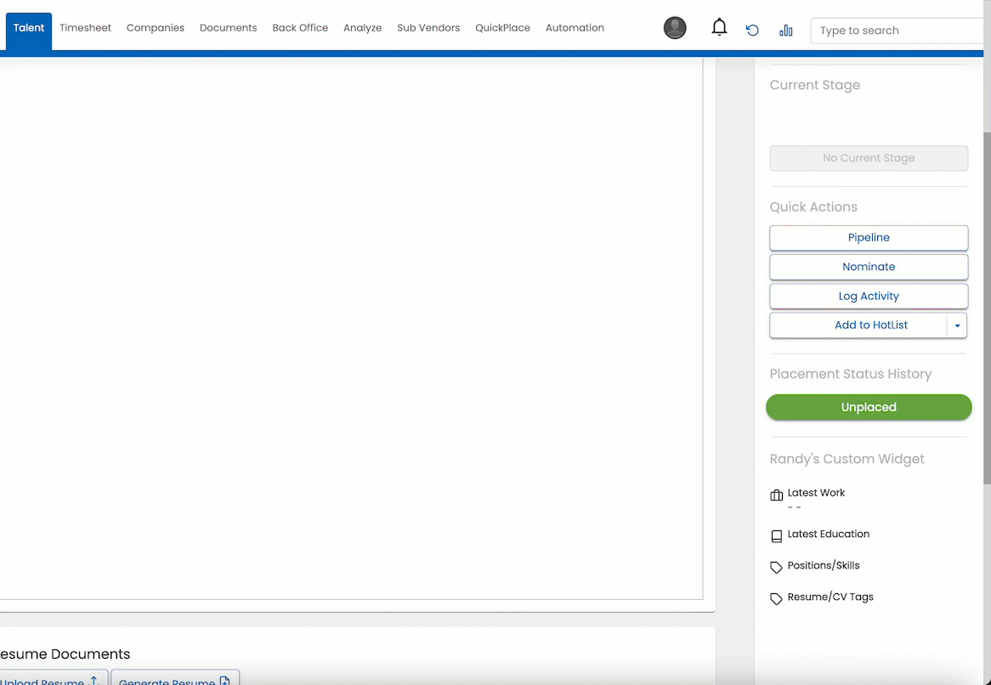
Task: Open the Sub Vendors menu
Action: click(x=428, y=28)
